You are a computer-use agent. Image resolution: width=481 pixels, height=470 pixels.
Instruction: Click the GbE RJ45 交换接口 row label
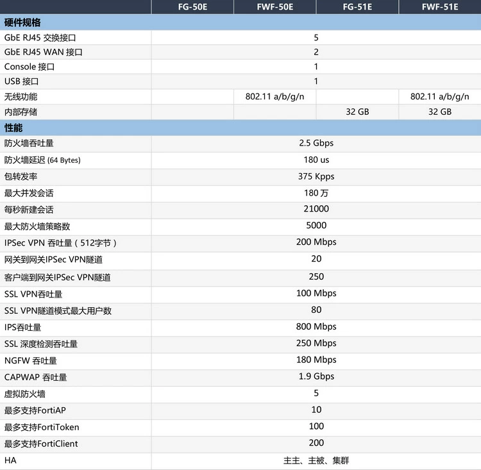click(x=40, y=38)
